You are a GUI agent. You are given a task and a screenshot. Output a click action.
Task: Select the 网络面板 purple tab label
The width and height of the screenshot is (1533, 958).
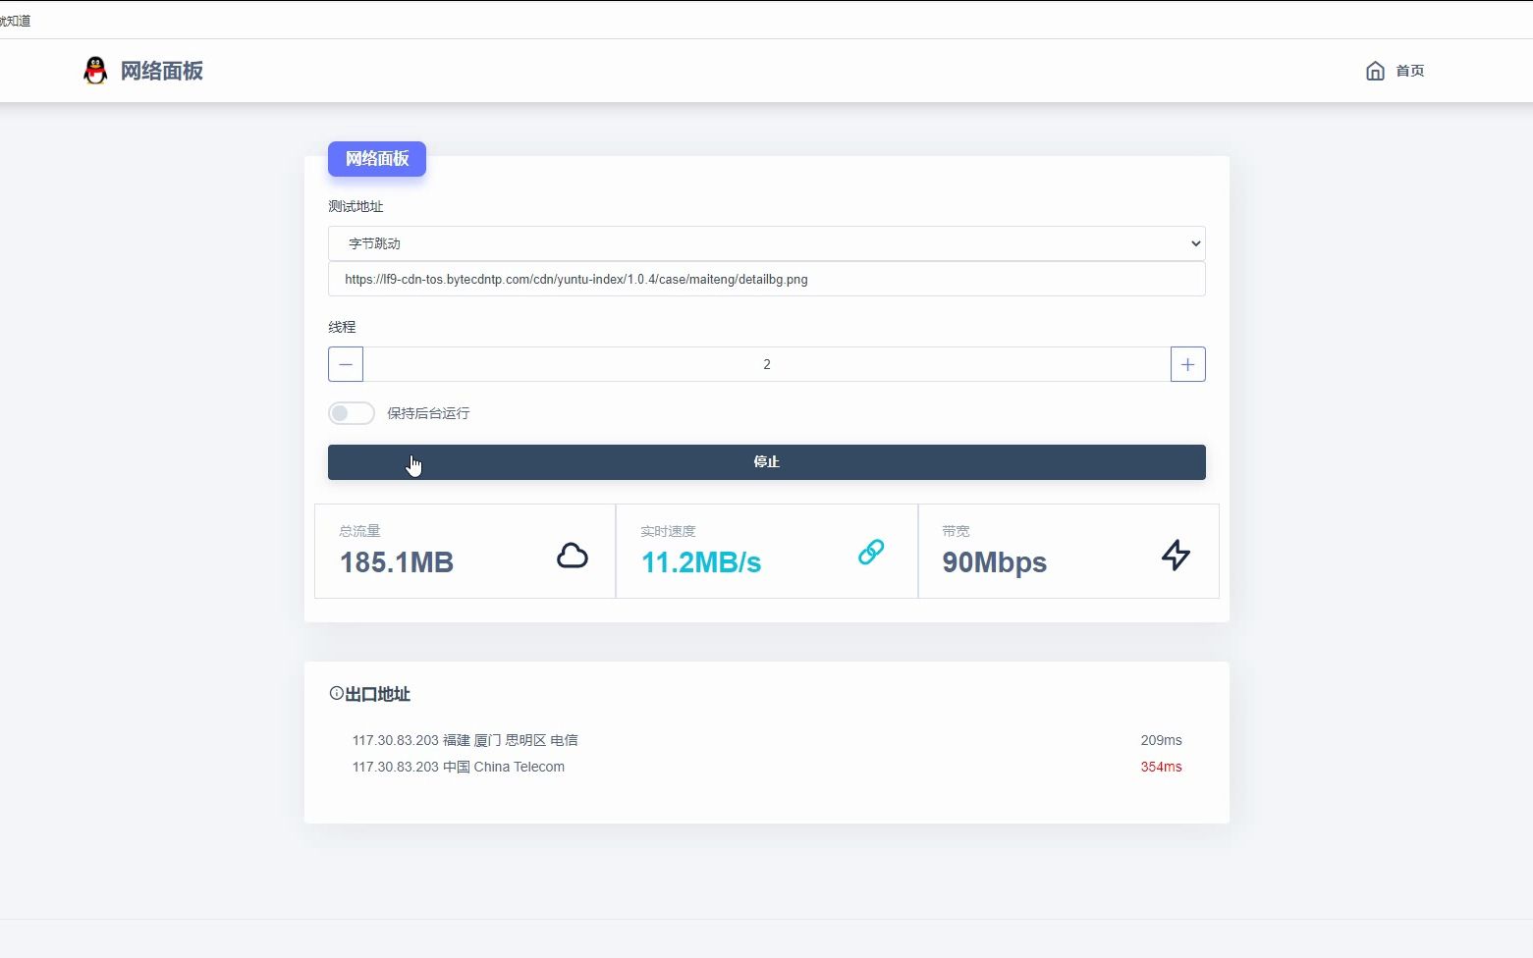pyautogui.click(x=377, y=159)
